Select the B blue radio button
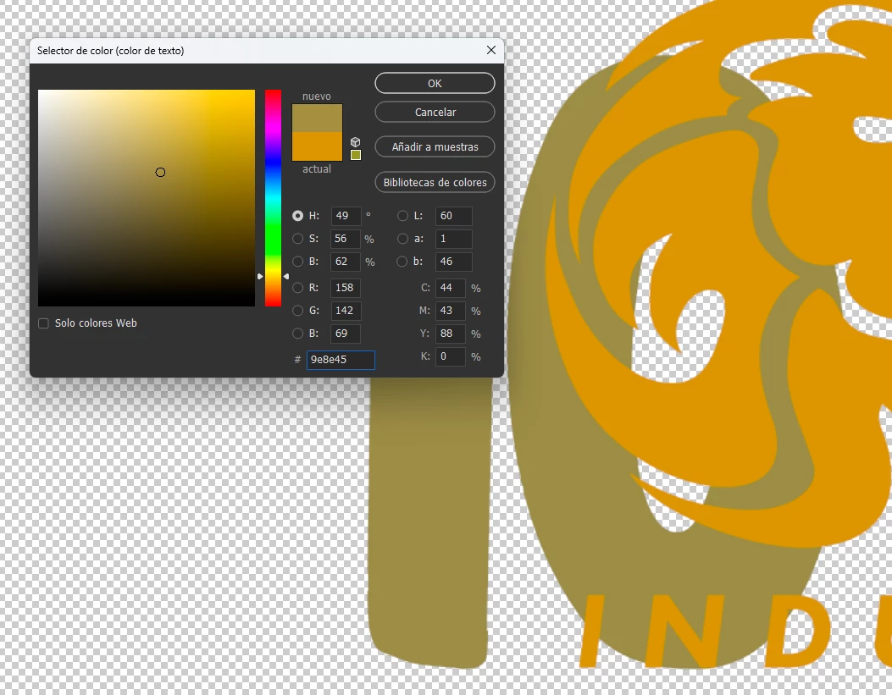 [297, 334]
